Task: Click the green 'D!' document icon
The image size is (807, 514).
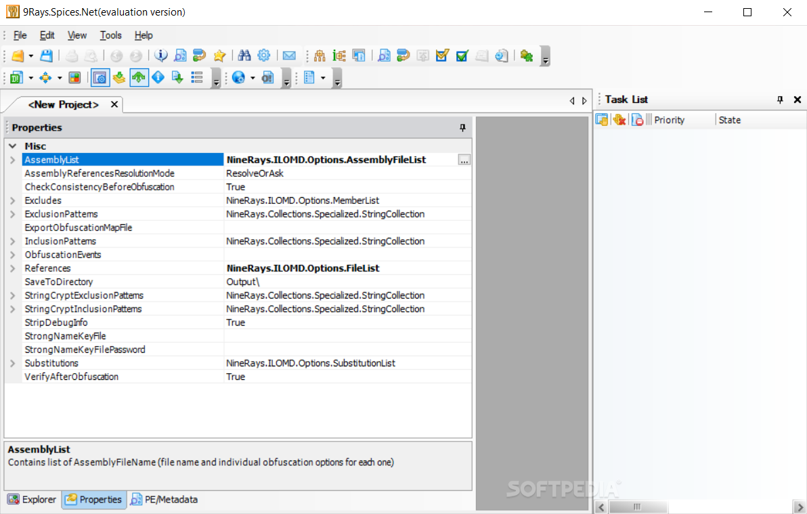Action: pyautogui.click(x=17, y=78)
